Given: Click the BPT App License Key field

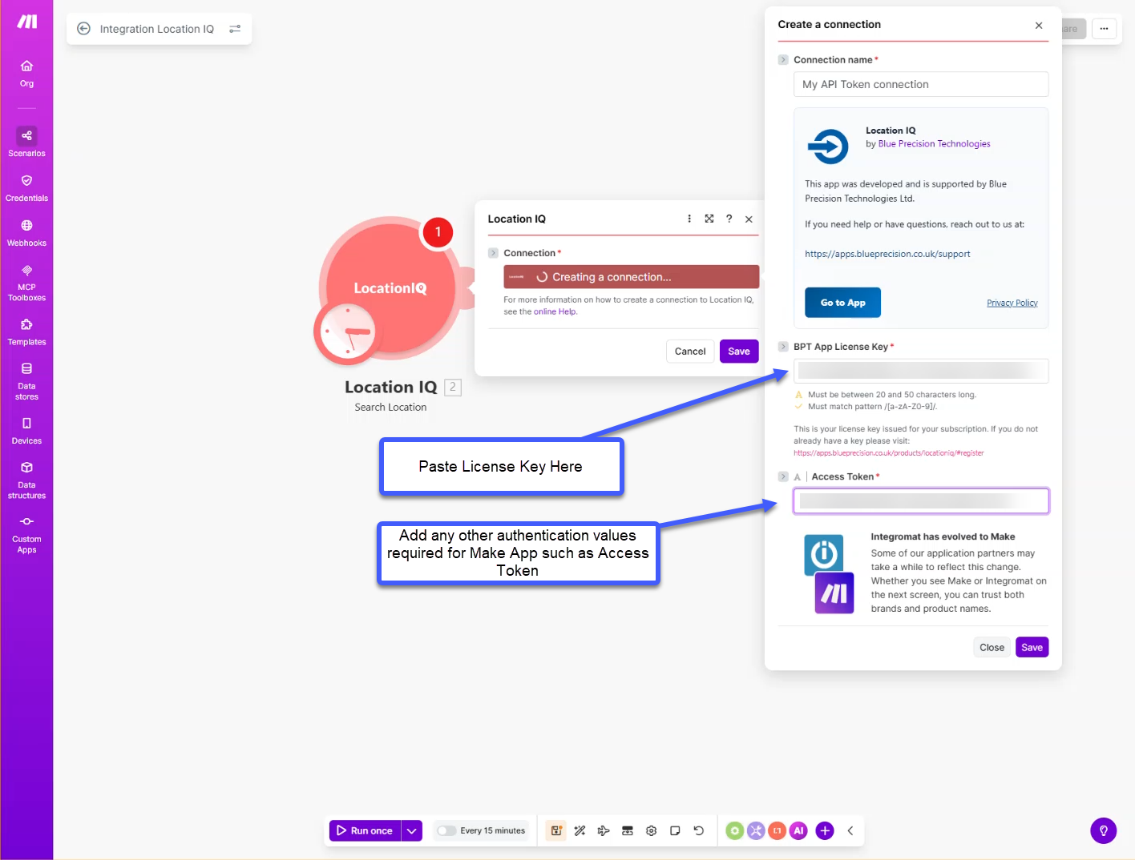Looking at the screenshot, I should tap(920, 371).
